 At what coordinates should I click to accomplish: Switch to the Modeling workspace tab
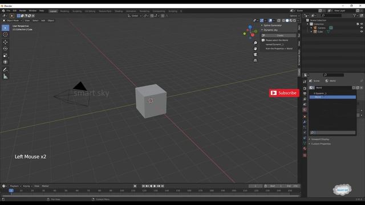64,11
